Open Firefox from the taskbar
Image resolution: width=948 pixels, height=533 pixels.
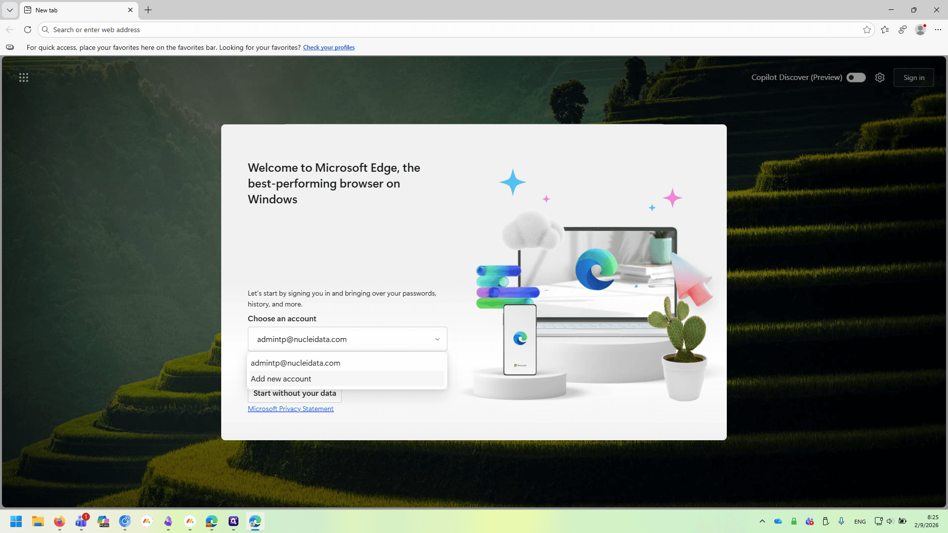[60, 521]
